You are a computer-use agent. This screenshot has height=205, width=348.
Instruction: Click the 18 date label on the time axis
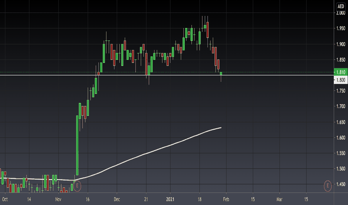coord(199,199)
